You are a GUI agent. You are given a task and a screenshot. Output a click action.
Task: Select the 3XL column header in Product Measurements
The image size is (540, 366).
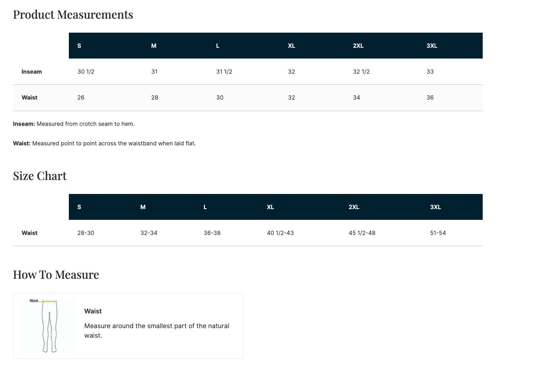tap(432, 46)
